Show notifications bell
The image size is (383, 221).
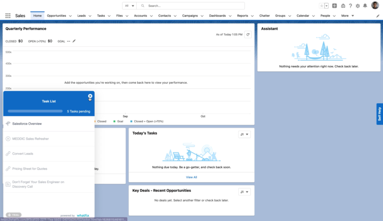pyautogui.click(x=365, y=5)
